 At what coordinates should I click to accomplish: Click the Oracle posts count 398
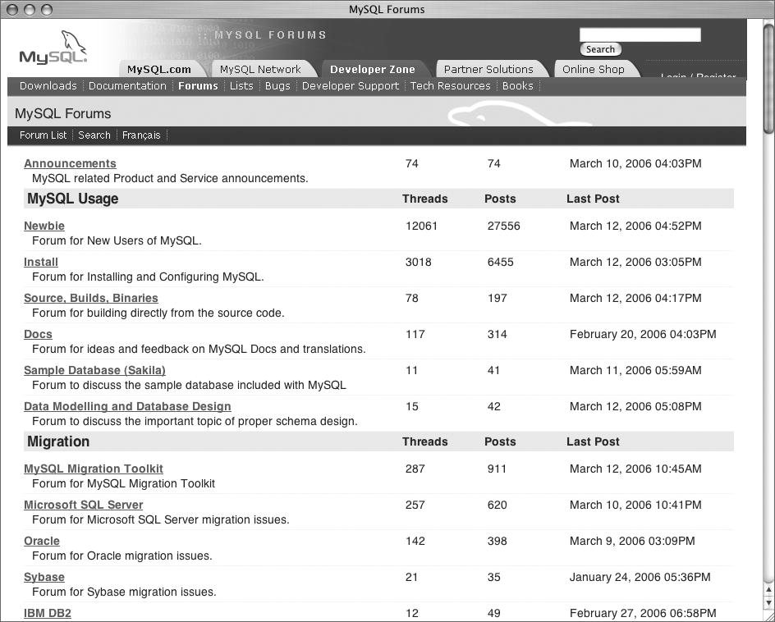coord(497,541)
